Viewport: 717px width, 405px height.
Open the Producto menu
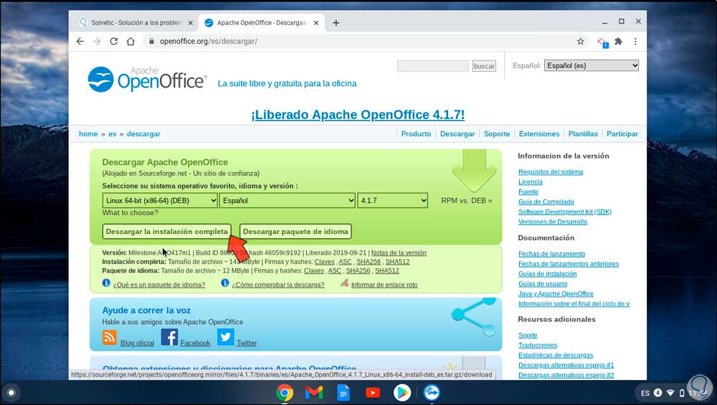tap(416, 134)
